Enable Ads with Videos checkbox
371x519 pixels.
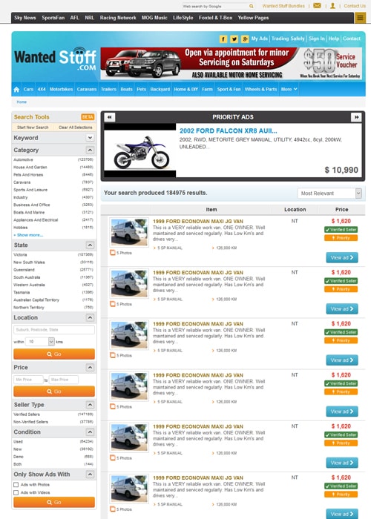[16, 492]
